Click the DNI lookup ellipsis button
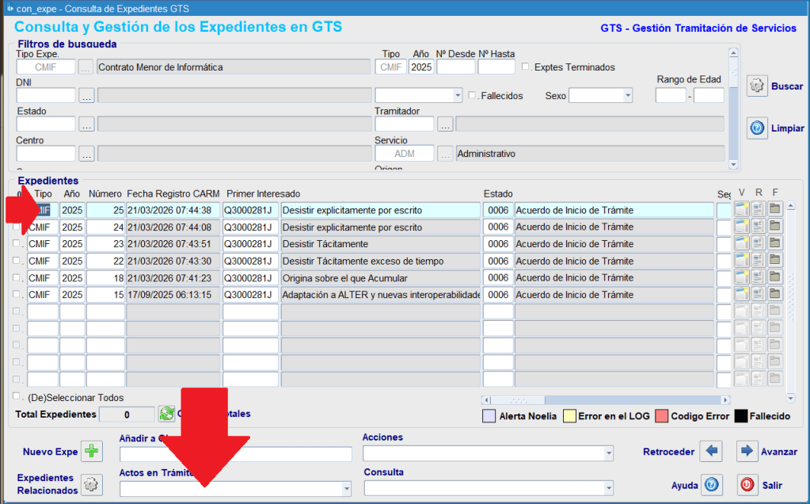 click(x=86, y=96)
